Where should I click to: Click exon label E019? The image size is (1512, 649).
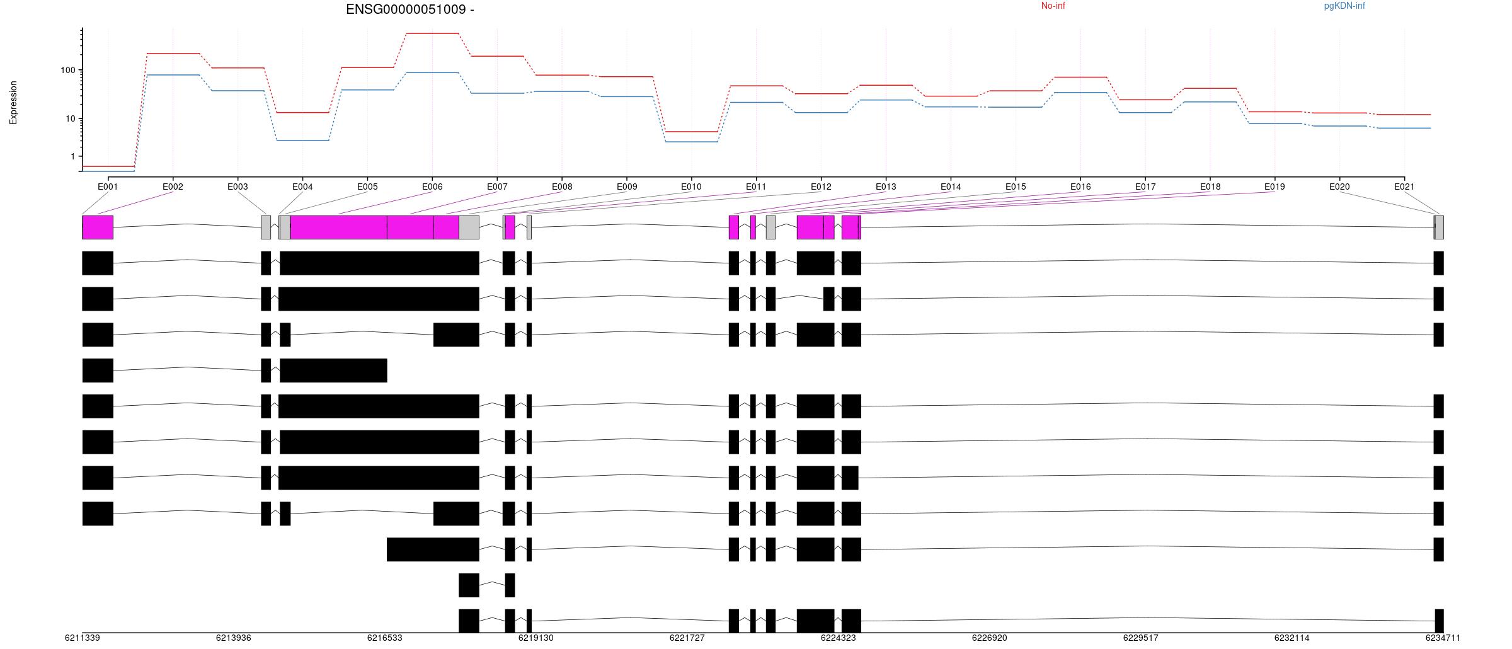(x=1274, y=187)
